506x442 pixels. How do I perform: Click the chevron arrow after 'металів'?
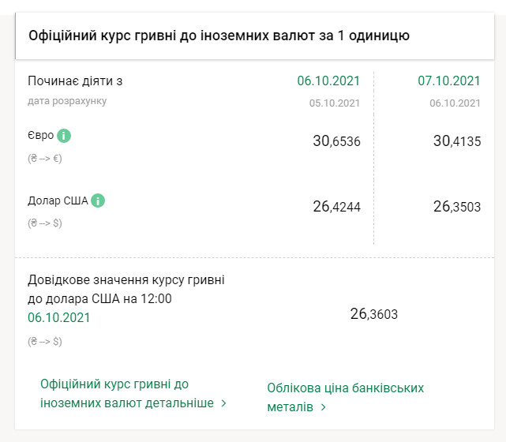click(x=324, y=408)
